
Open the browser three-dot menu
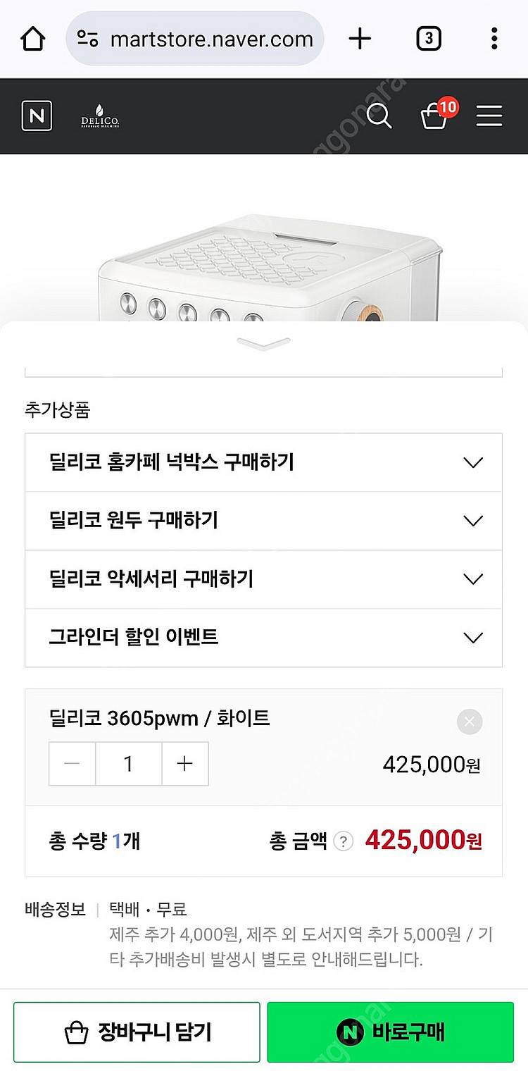point(494,39)
